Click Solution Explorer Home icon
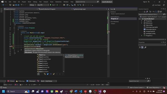The width and height of the screenshot is (167, 94). pos(145,11)
